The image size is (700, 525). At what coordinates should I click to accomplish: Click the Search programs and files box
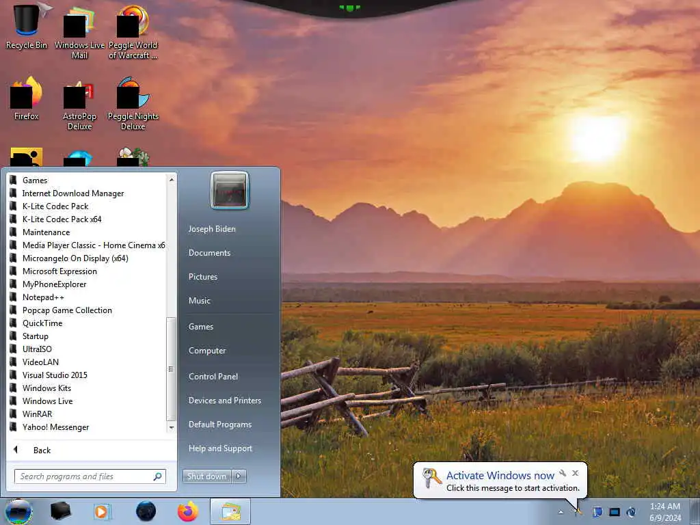pos(90,476)
